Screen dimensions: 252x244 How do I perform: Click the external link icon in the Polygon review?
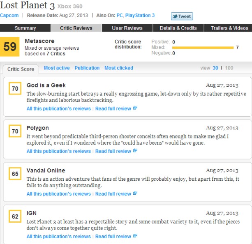click(x=135, y=150)
